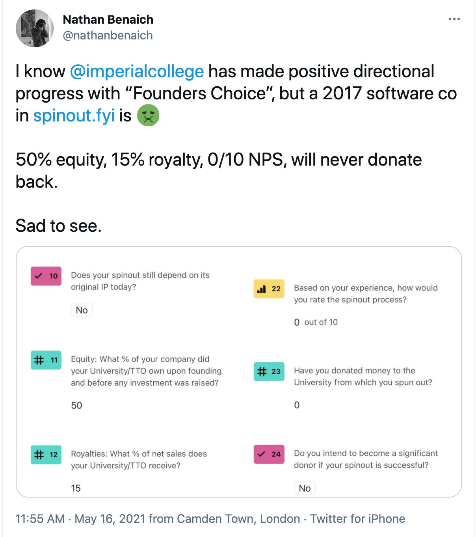Click the teal hash badge numbered 11

[46, 360]
